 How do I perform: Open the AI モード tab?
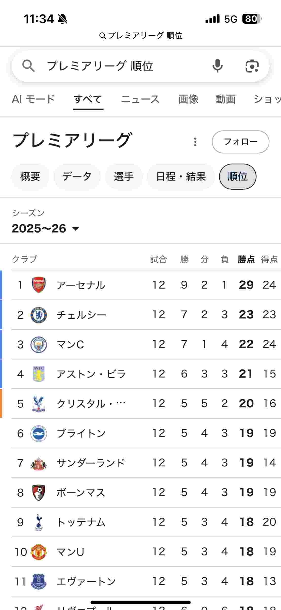coord(33,99)
